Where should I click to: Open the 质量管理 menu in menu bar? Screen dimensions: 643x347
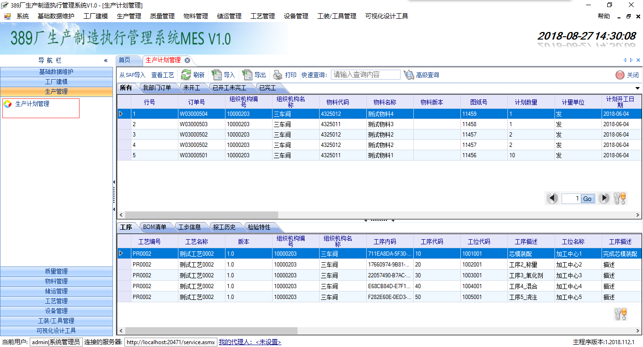162,16
